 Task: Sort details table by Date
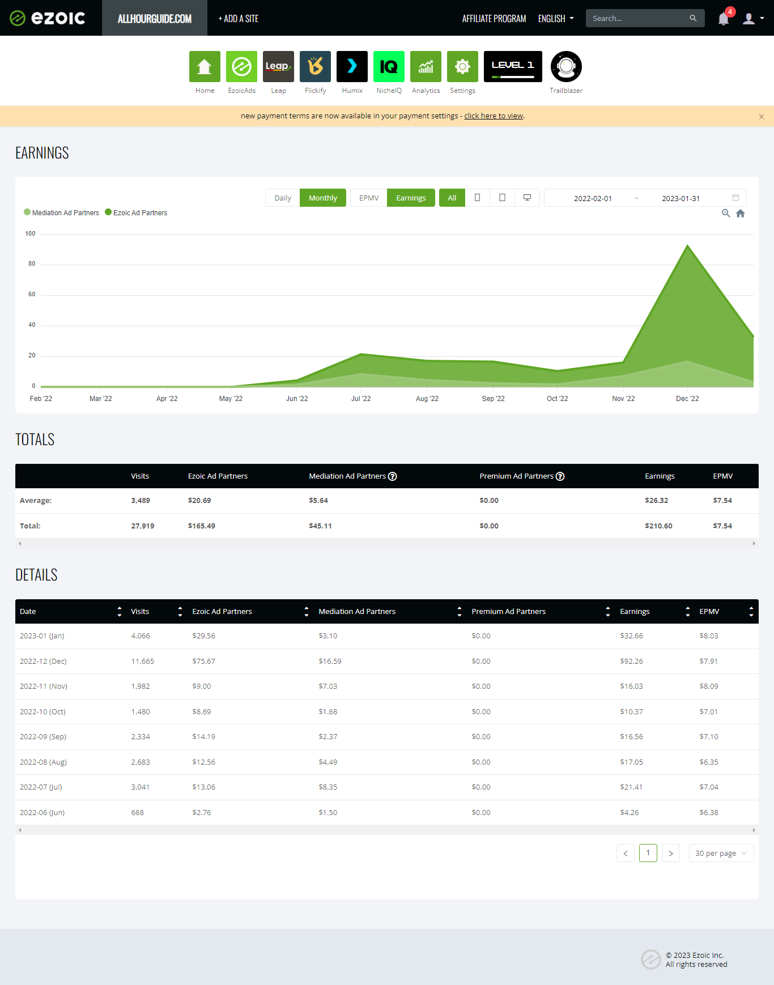pyautogui.click(x=120, y=612)
